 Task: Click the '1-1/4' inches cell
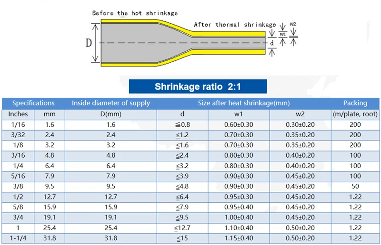coord(18,238)
